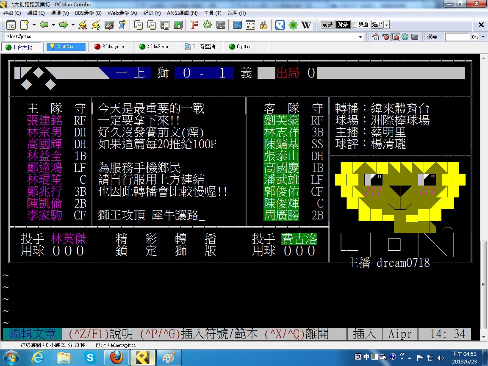Open Internet Explorer from the taskbar

tap(38, 358)
